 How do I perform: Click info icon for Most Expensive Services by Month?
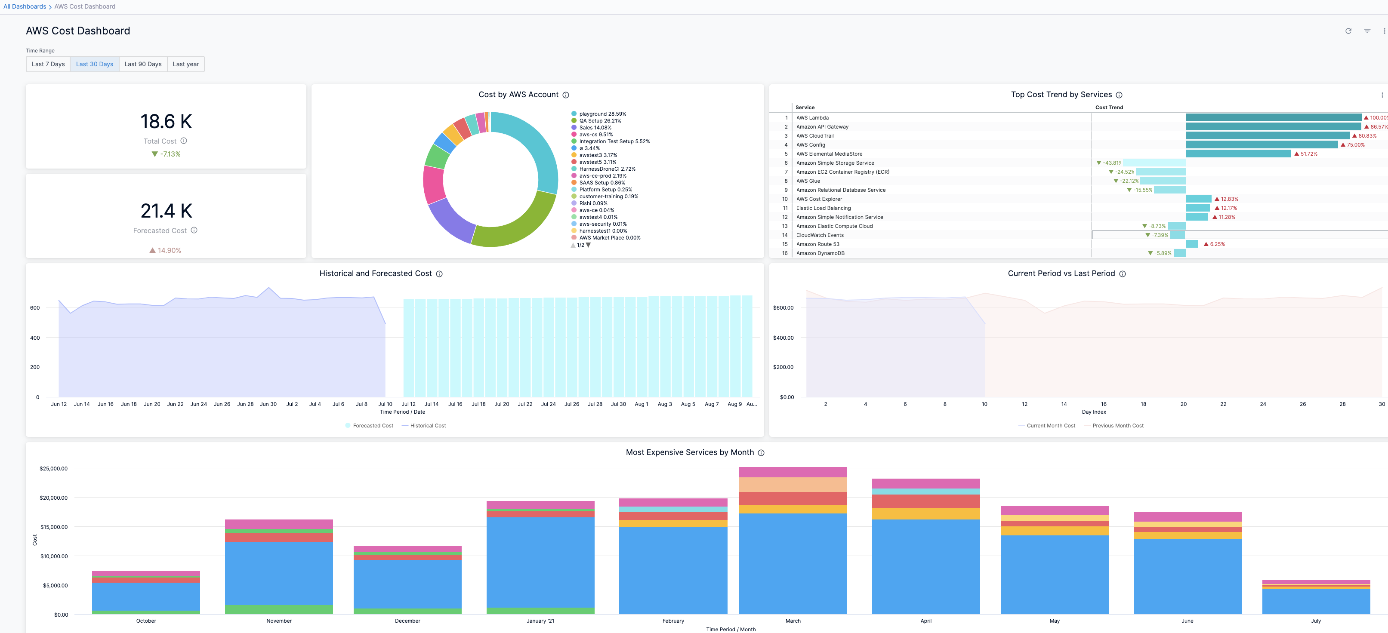pyautogui.click(x=761, y=452)
